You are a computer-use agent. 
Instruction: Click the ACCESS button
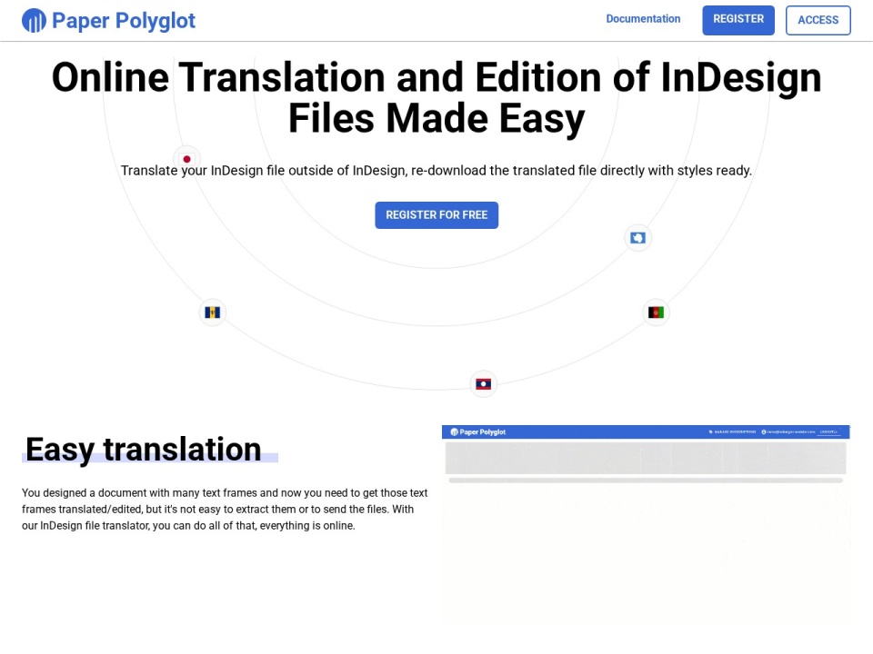pos(818,20)
